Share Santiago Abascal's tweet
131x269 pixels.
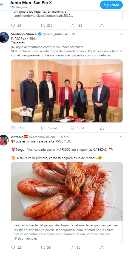[102, 128]
